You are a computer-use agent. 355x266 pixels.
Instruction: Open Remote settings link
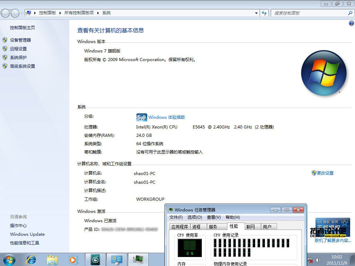(x=18, y=49)
